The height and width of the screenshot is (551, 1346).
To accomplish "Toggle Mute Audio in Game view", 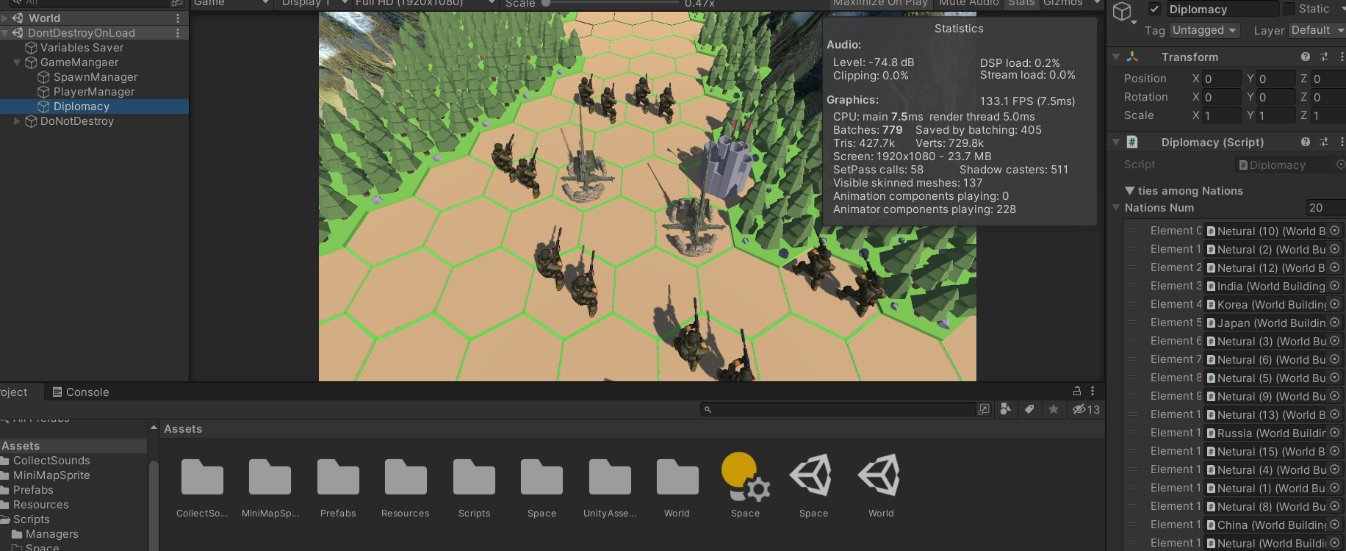I will [x=968, y=4].
